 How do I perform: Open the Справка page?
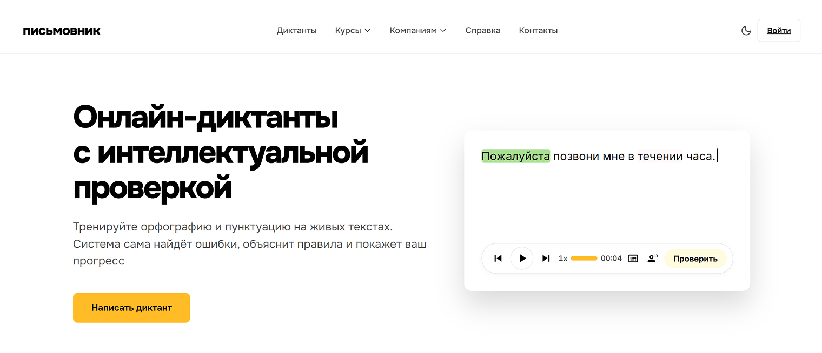pos(483,31)
